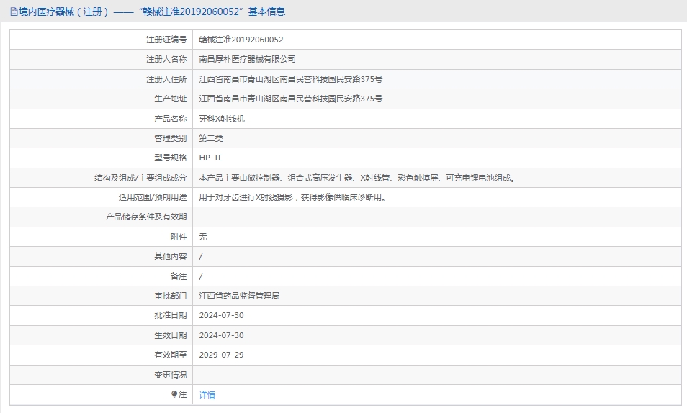Screen dimensions: 687x413
Task: Click the 生效日期 label
Action: [171, 335]
